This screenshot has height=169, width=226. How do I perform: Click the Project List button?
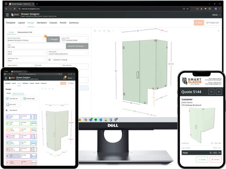pos(212,23)
